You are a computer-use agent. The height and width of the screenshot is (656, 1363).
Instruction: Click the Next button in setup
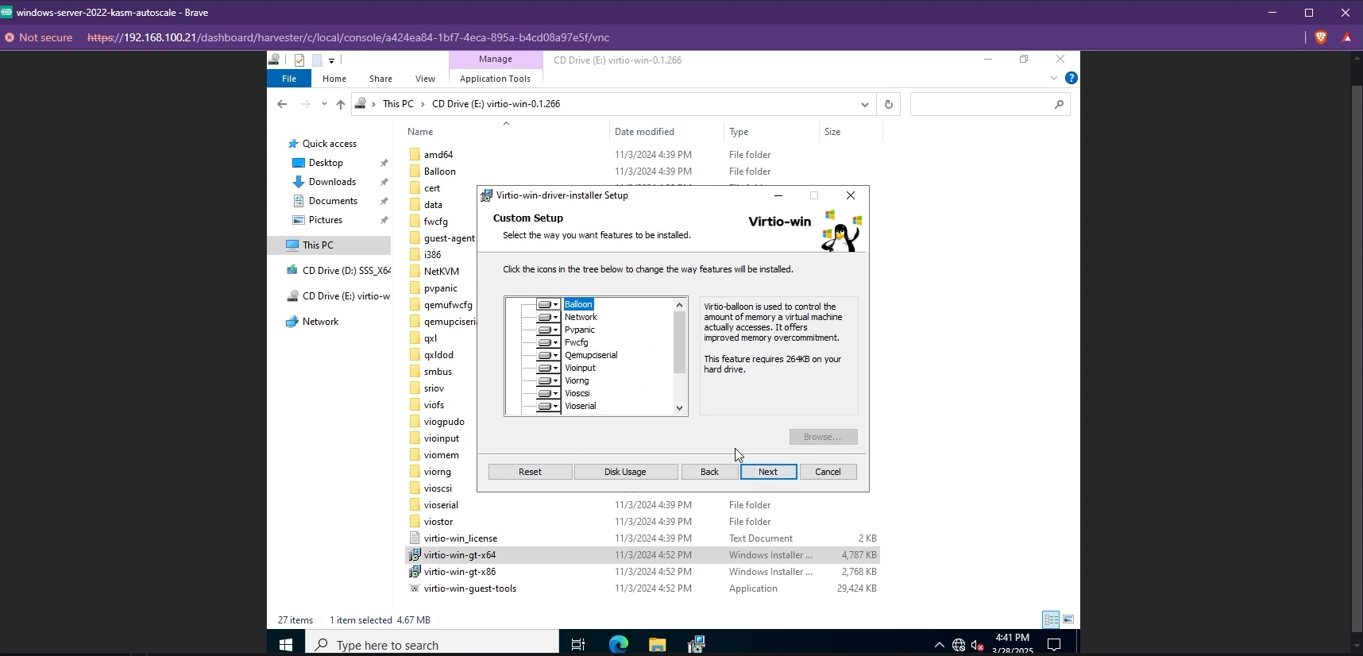(x=768, y=472)
